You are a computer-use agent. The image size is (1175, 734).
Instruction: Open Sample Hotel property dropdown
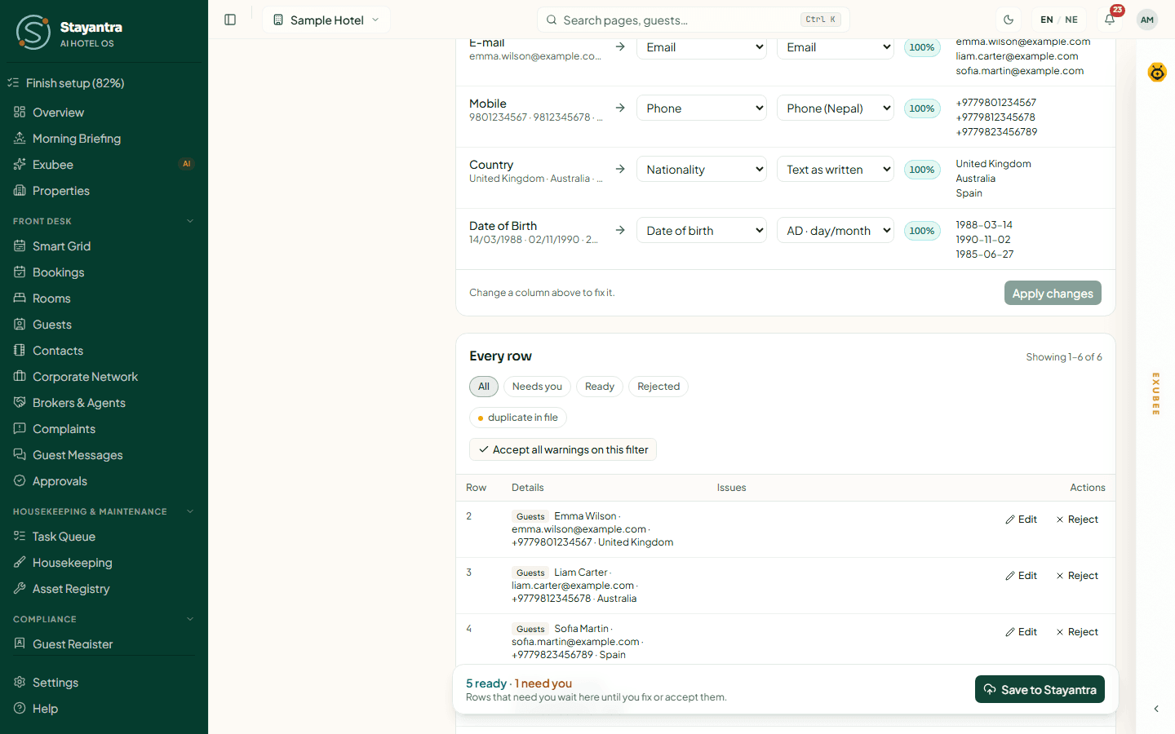326,20
